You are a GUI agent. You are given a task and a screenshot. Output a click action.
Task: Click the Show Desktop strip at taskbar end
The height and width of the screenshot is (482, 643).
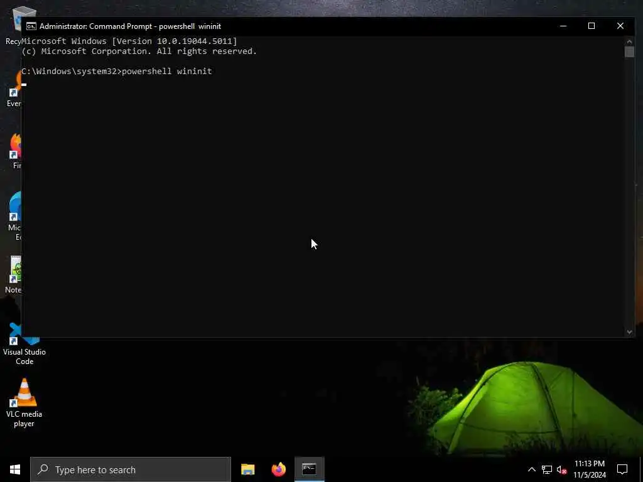click(x=641, y=469)
